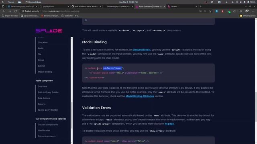Open Microsoft Edge app menu in top panel

33,2
